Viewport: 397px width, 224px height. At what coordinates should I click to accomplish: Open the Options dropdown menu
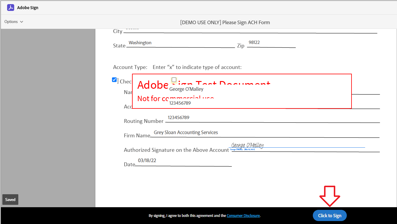tap(14, 22)
